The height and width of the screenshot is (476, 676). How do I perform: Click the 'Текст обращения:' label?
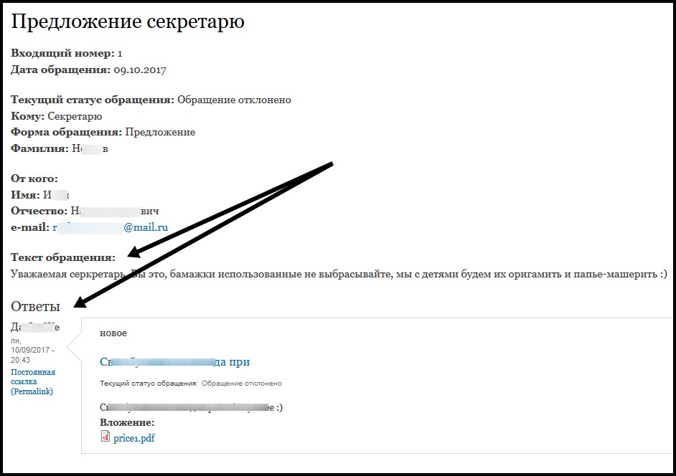tap(63, 257)
